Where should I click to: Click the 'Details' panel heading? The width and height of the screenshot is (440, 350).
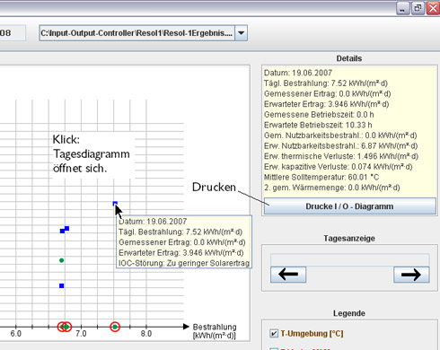point(349,58)
